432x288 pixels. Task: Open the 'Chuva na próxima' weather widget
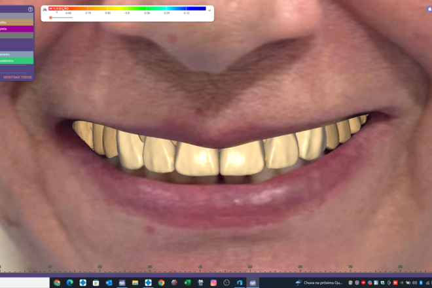coord(319,283)
